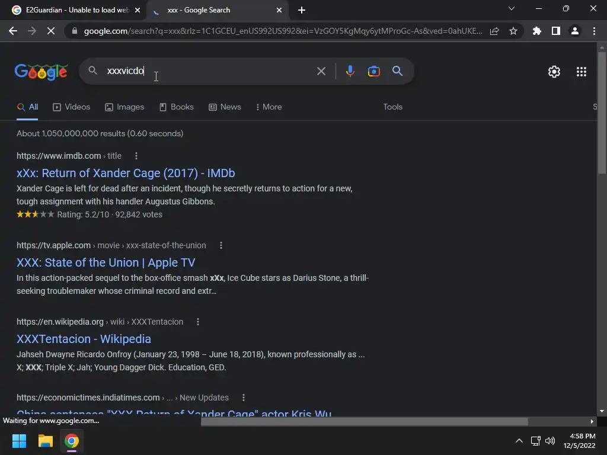Click the Chrome taskbar icon
This screenshot has width=607, height=455.
72,441
